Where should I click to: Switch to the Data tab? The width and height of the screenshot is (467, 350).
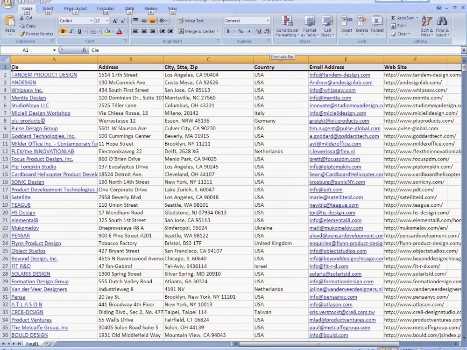tap(129, 8)
